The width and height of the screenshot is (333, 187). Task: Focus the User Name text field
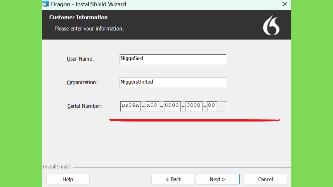pos(173,59)
